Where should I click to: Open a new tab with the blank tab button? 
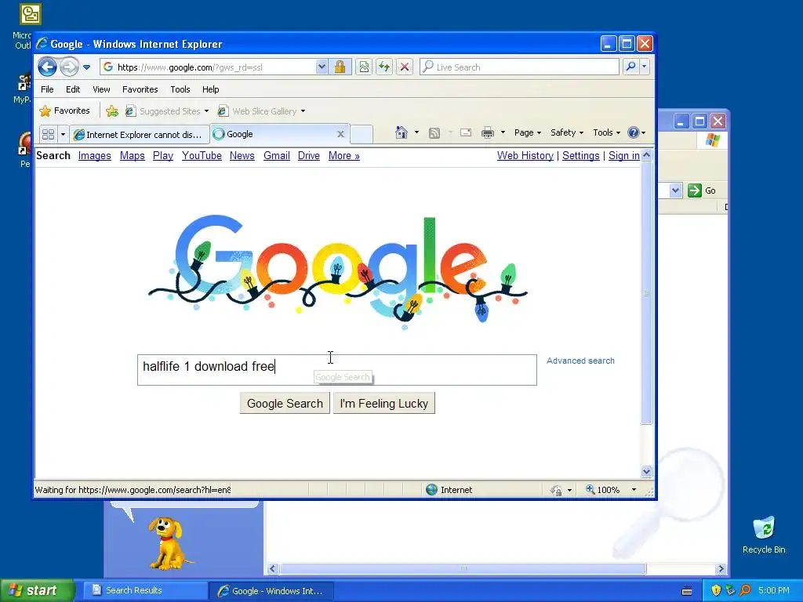361,134
